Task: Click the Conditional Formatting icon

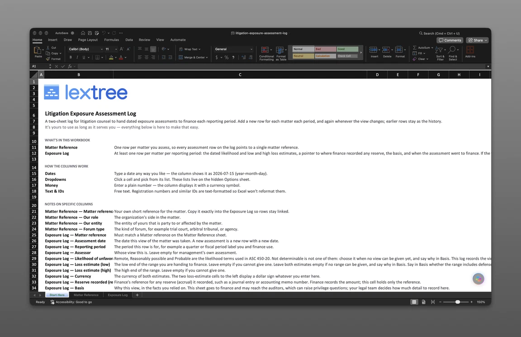Action: pos(265,50)
